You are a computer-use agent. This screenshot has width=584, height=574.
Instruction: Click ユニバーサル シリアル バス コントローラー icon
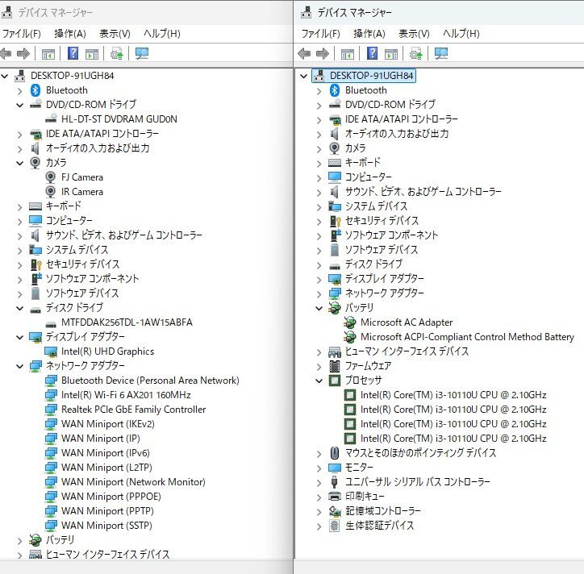(x=334, y=482)
